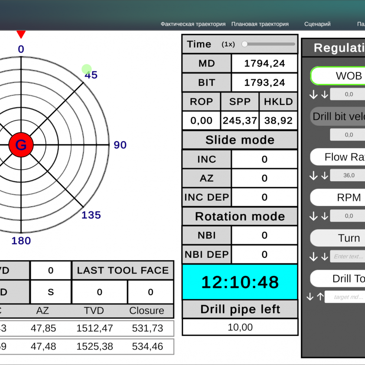Image resolution: width=365 pixels, height=365 pixels.
Task: Click the up arrow under Drill To
Action: click(320, 297)
